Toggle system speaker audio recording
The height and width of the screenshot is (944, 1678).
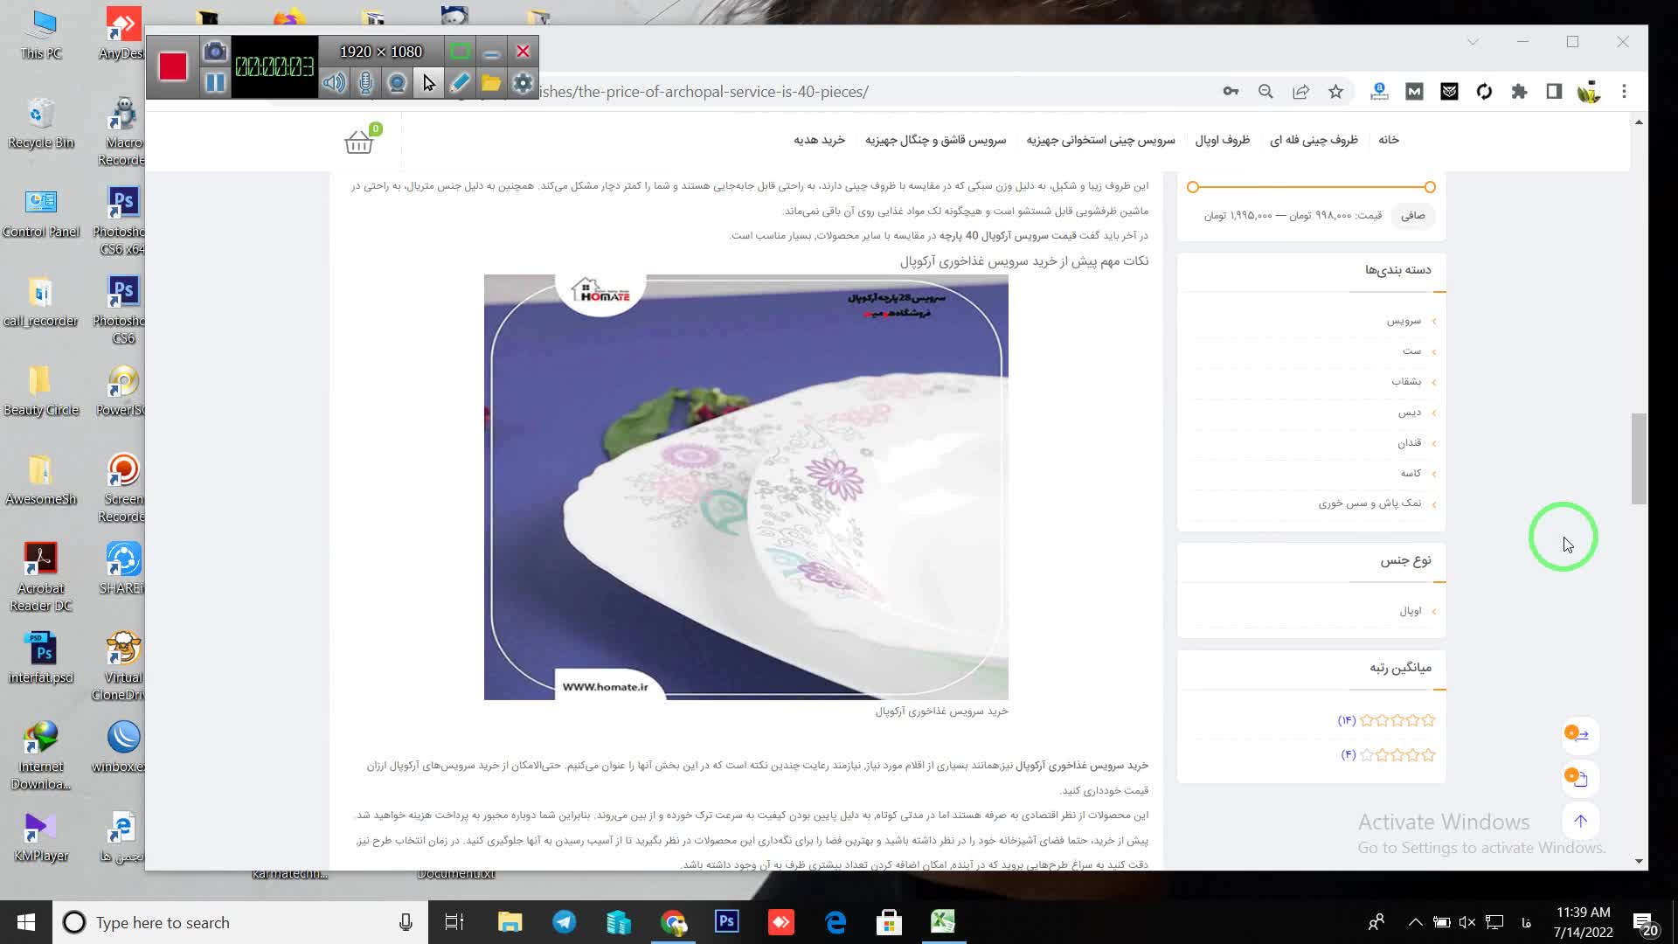click(333, 83)
